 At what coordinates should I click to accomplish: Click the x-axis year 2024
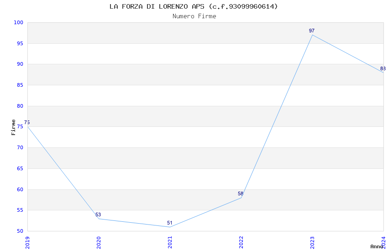[x=383, y=242]
